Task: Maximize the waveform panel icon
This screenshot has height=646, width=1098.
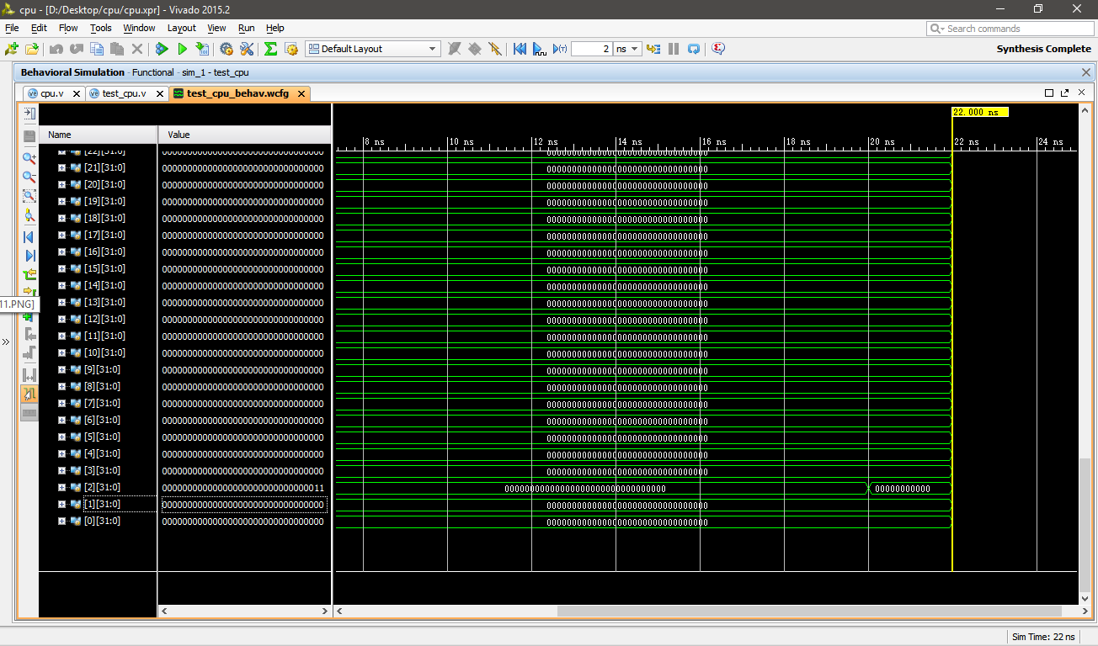Action: pyautogui.click(x=1049, y=93)
